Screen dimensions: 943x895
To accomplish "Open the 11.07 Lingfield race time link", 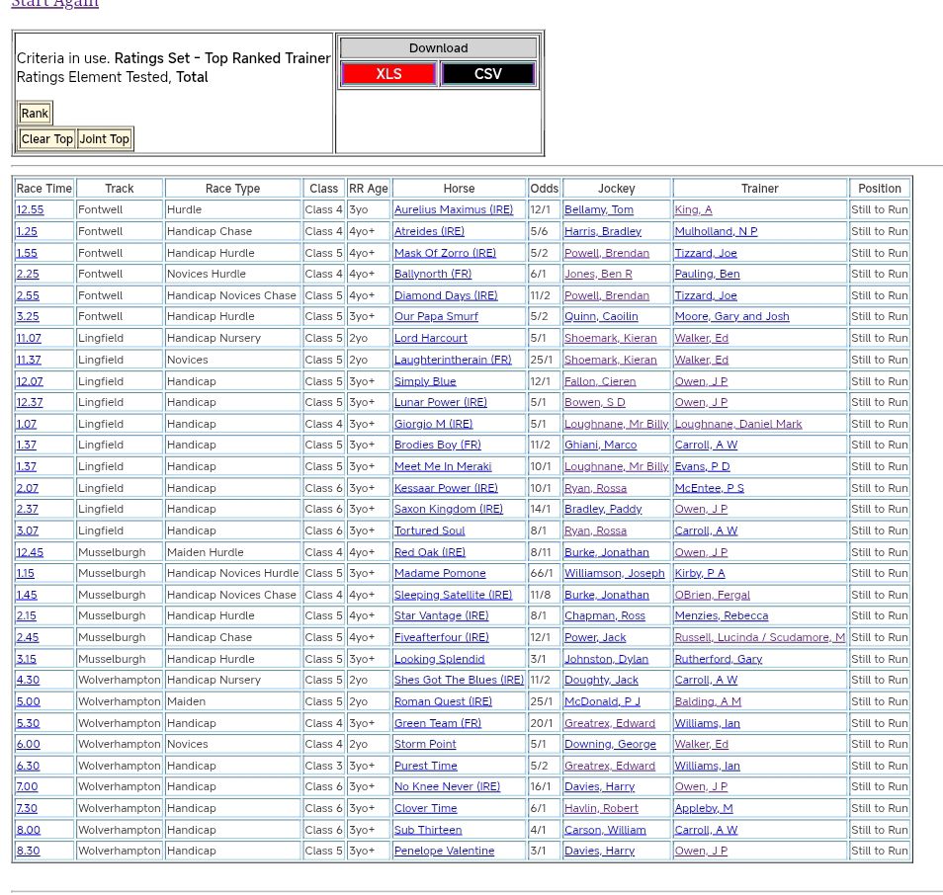I will (x=29, y=338).
